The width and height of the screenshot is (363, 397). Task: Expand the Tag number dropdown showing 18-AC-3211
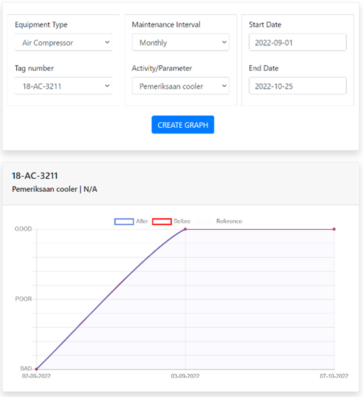tap(63, 86)
